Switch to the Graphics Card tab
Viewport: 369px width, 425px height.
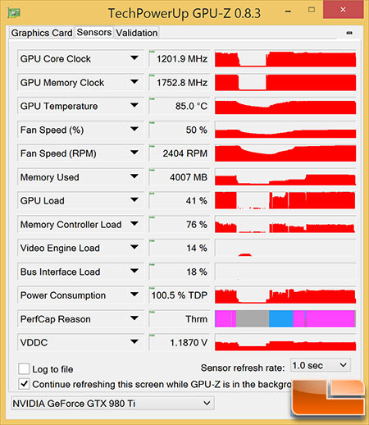(x=42, y=33)
